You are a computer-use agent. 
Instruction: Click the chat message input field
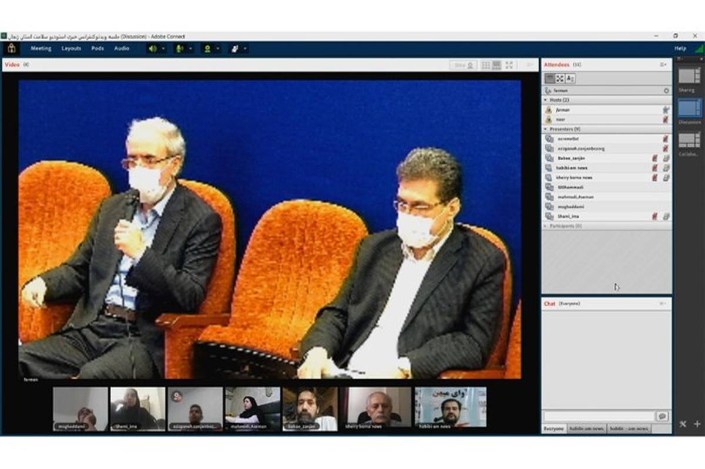[598, 416]
